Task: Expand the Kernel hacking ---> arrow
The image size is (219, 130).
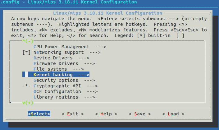Action: click(x=84, y=75)
